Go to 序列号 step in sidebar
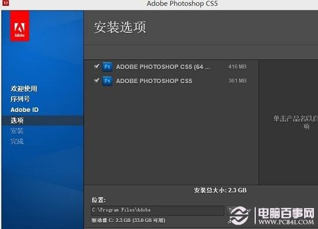318x229 pixels. 20,99
